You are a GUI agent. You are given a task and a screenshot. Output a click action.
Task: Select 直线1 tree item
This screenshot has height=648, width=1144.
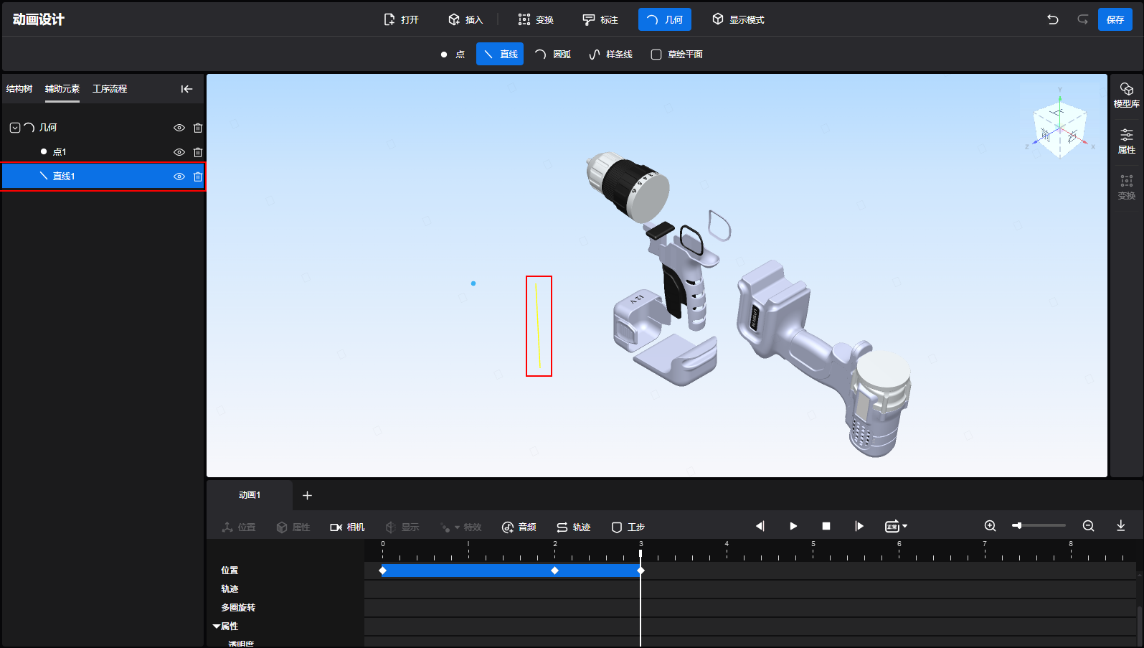click(x=103, y=177)
